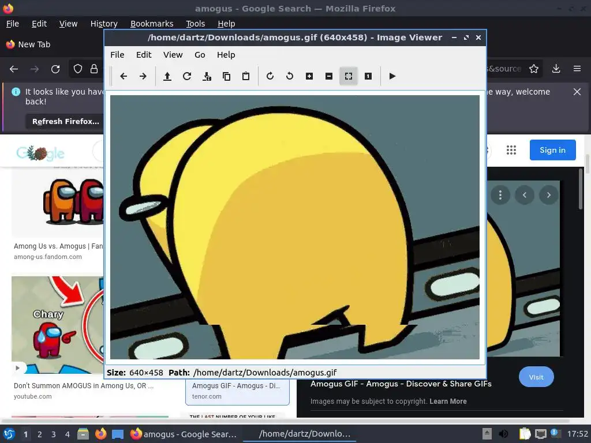Click the clipboard tray icon
The height and width of the screenshot is (443, 591).
525,434
